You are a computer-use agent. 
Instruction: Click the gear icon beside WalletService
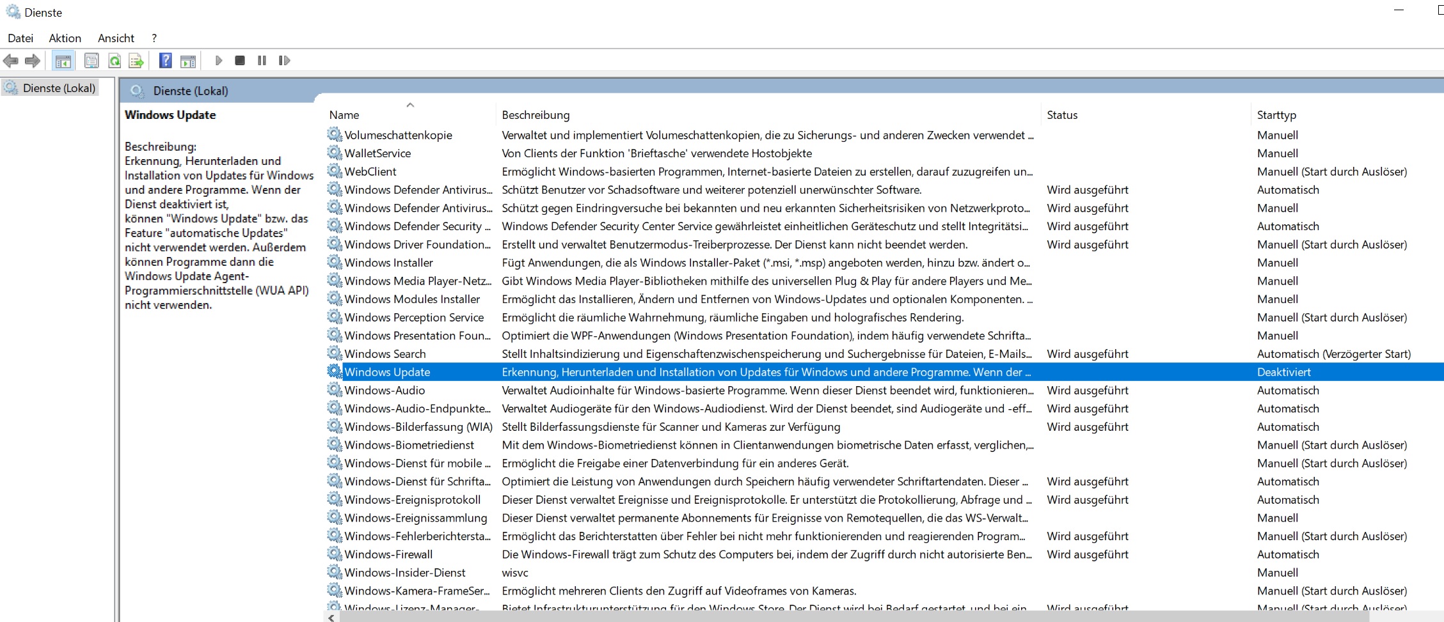[335, 153]
